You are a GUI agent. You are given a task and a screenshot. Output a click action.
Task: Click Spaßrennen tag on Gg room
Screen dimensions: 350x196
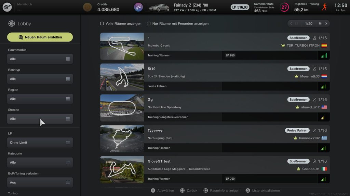(x=298, y=100)
